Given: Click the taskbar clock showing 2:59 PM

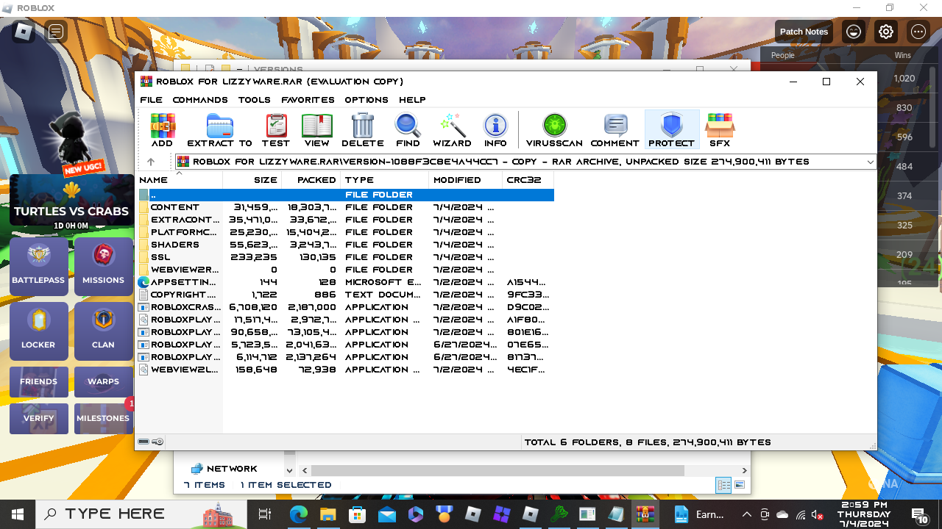Looking at the screenshot, I should coord(864,514).
